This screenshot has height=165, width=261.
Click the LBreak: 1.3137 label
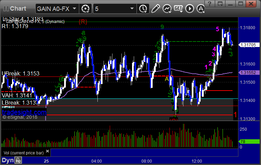click(20, 103)
